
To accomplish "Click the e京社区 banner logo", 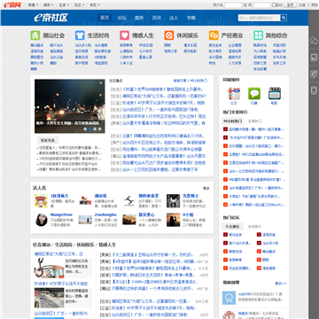I will (51, 18).
